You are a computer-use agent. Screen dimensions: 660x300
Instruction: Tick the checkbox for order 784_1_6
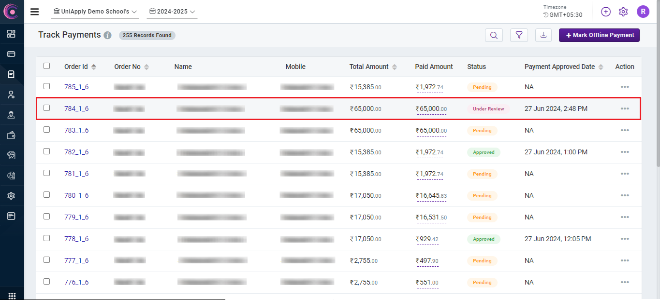47,108
